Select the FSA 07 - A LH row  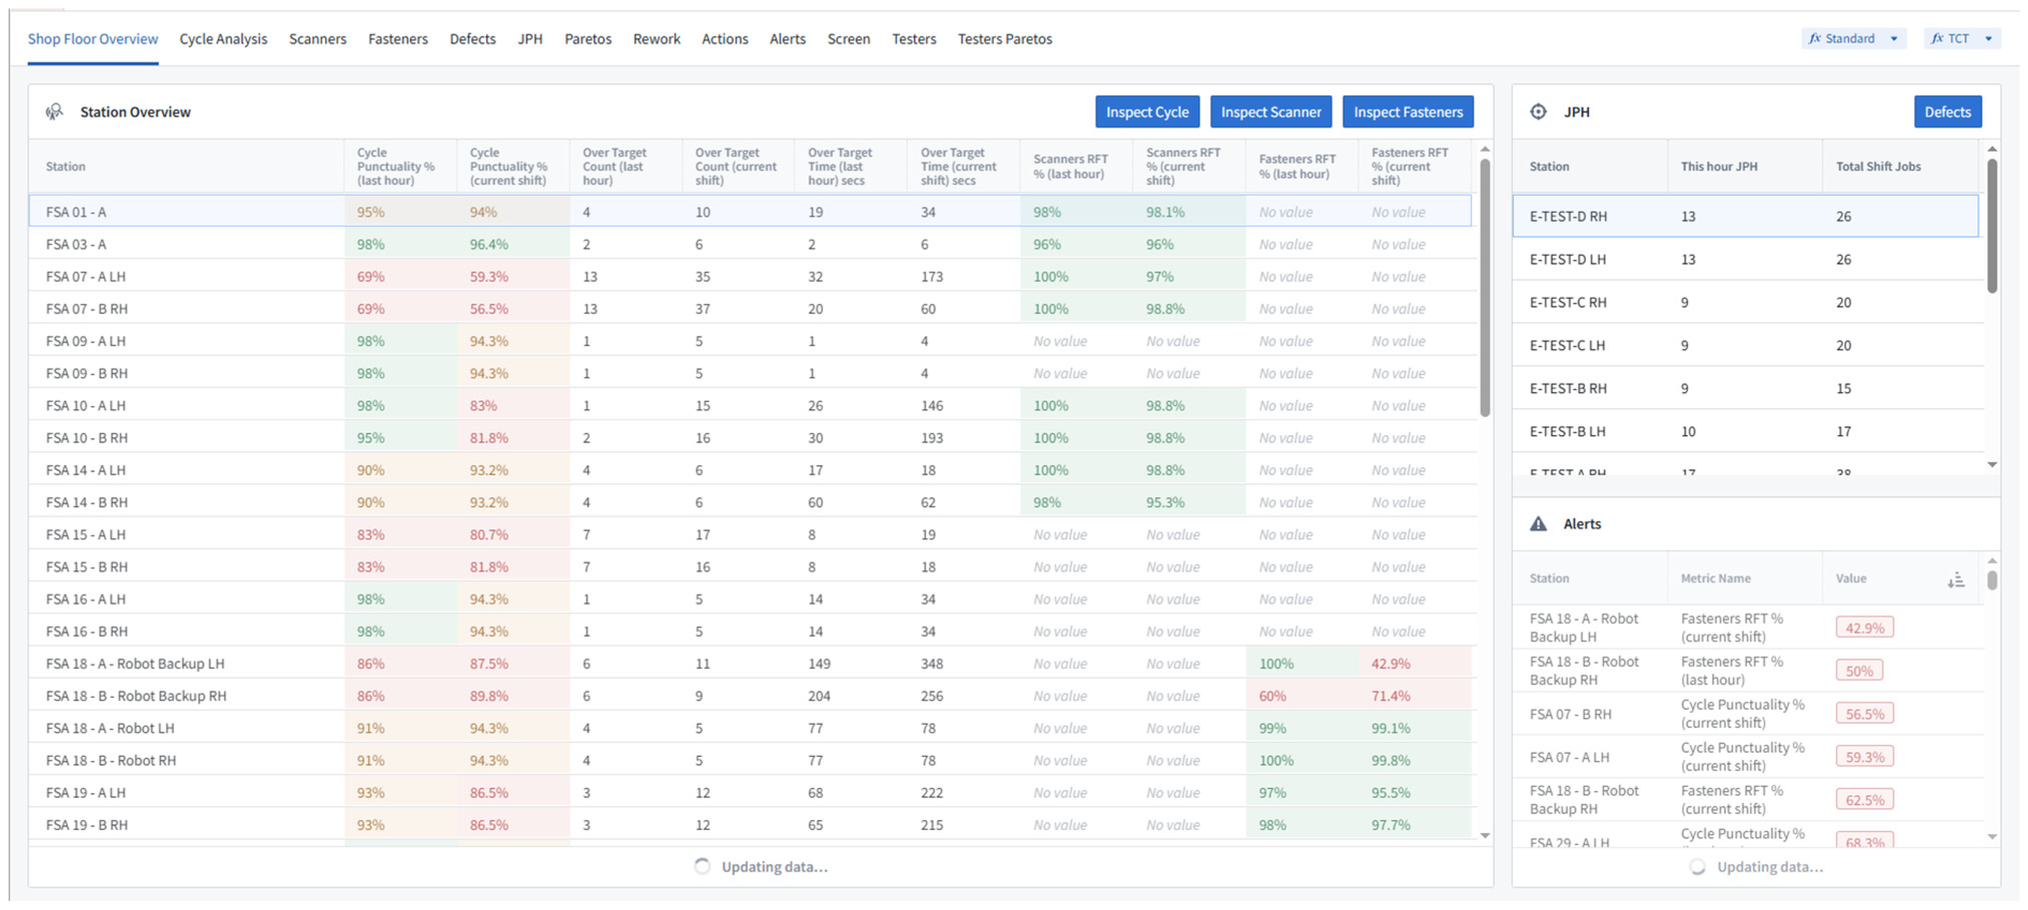(x=86, y=277)
